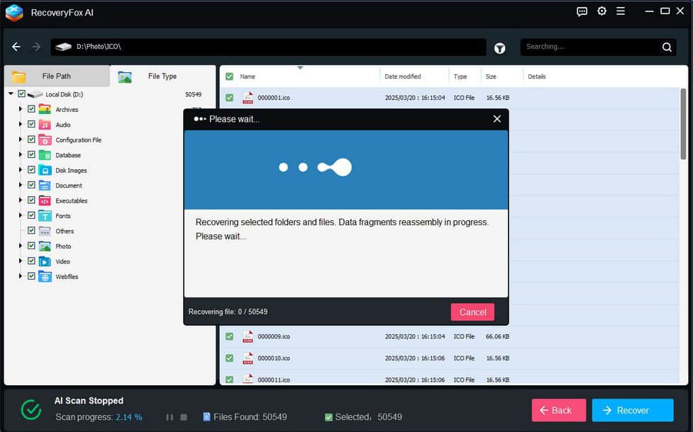Screen dimensions: 693x432
Task: Open the hamburger menu icon
Action: (x=621, y=11)
